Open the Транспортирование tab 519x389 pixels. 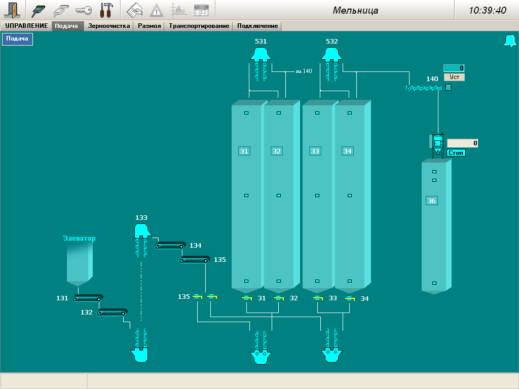(199, 26)
